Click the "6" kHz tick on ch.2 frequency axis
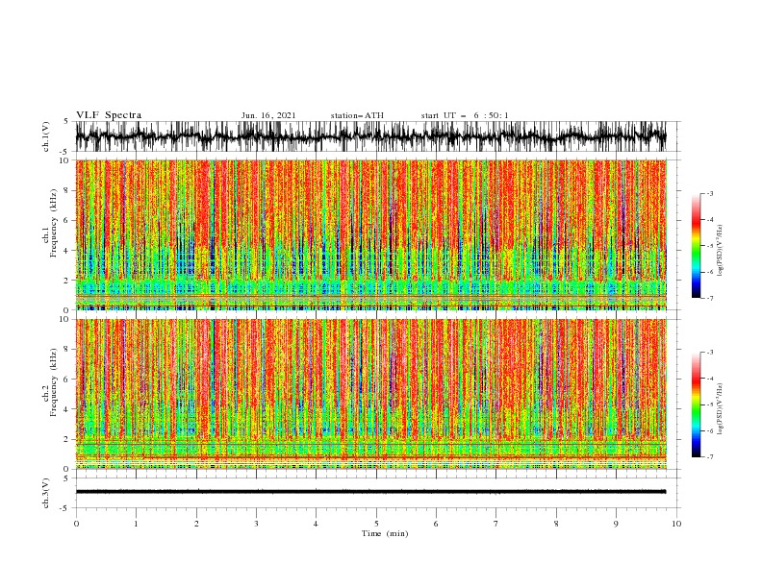762x588 pixels. [67, 380]
